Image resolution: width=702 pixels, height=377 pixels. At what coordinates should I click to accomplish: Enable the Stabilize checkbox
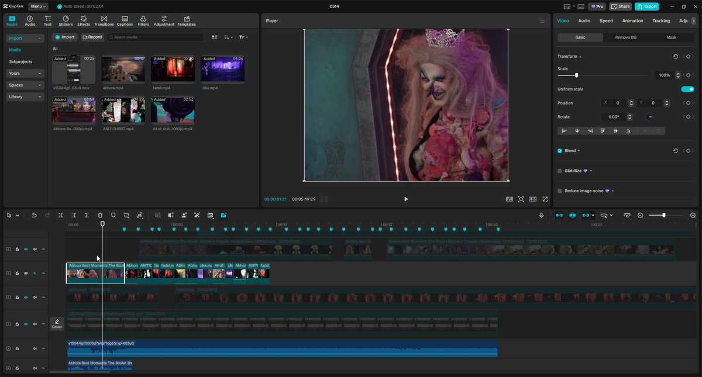click(x=560, y=171)
